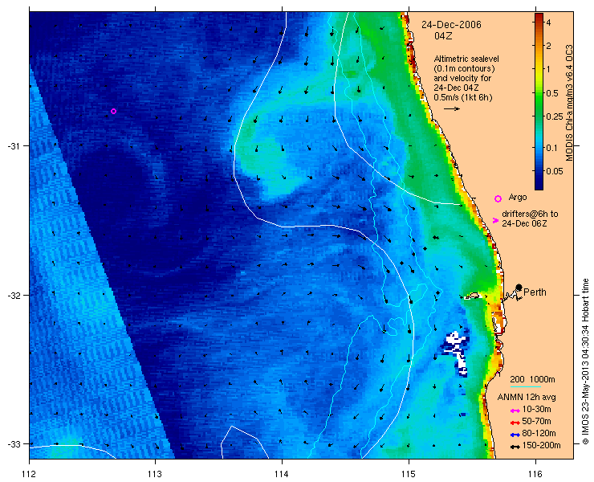The width and height of the screenshot is (594, 482).
Task: Click longitude axis label 115
Action: (409, 474)
